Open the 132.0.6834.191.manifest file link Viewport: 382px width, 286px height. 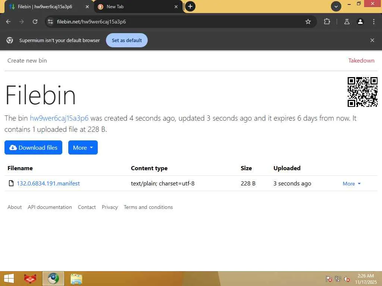tap(48, 183)
